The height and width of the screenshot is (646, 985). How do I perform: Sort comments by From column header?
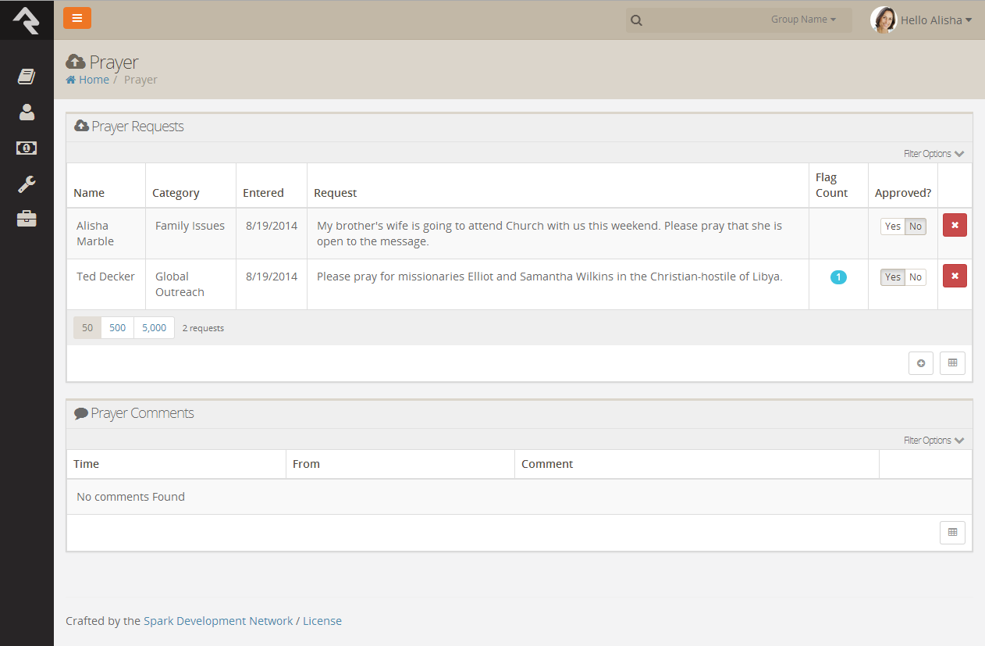click(x=306, y=464)
